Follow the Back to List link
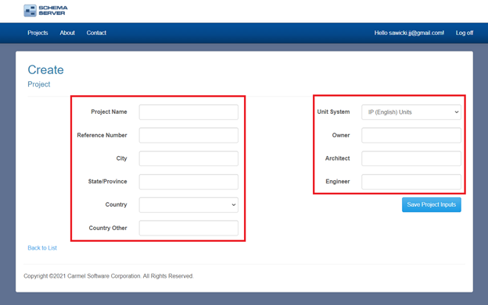 42,248
